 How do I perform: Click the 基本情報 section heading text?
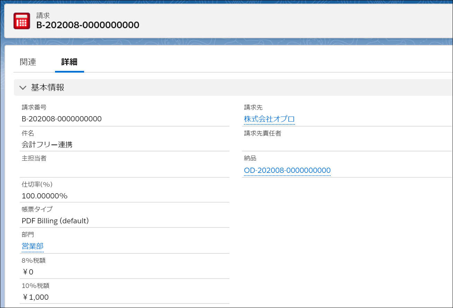click(48, 88)
